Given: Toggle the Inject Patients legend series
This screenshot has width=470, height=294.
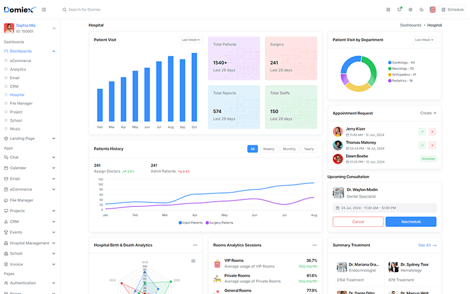Looking at the screenshot, I should point(190,223).
